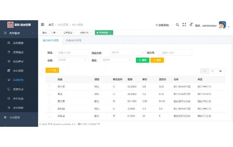Viewport: 233px width, 147px height.
Task: Switch to the 批次库存明细 tab
Action: (50, 40)
